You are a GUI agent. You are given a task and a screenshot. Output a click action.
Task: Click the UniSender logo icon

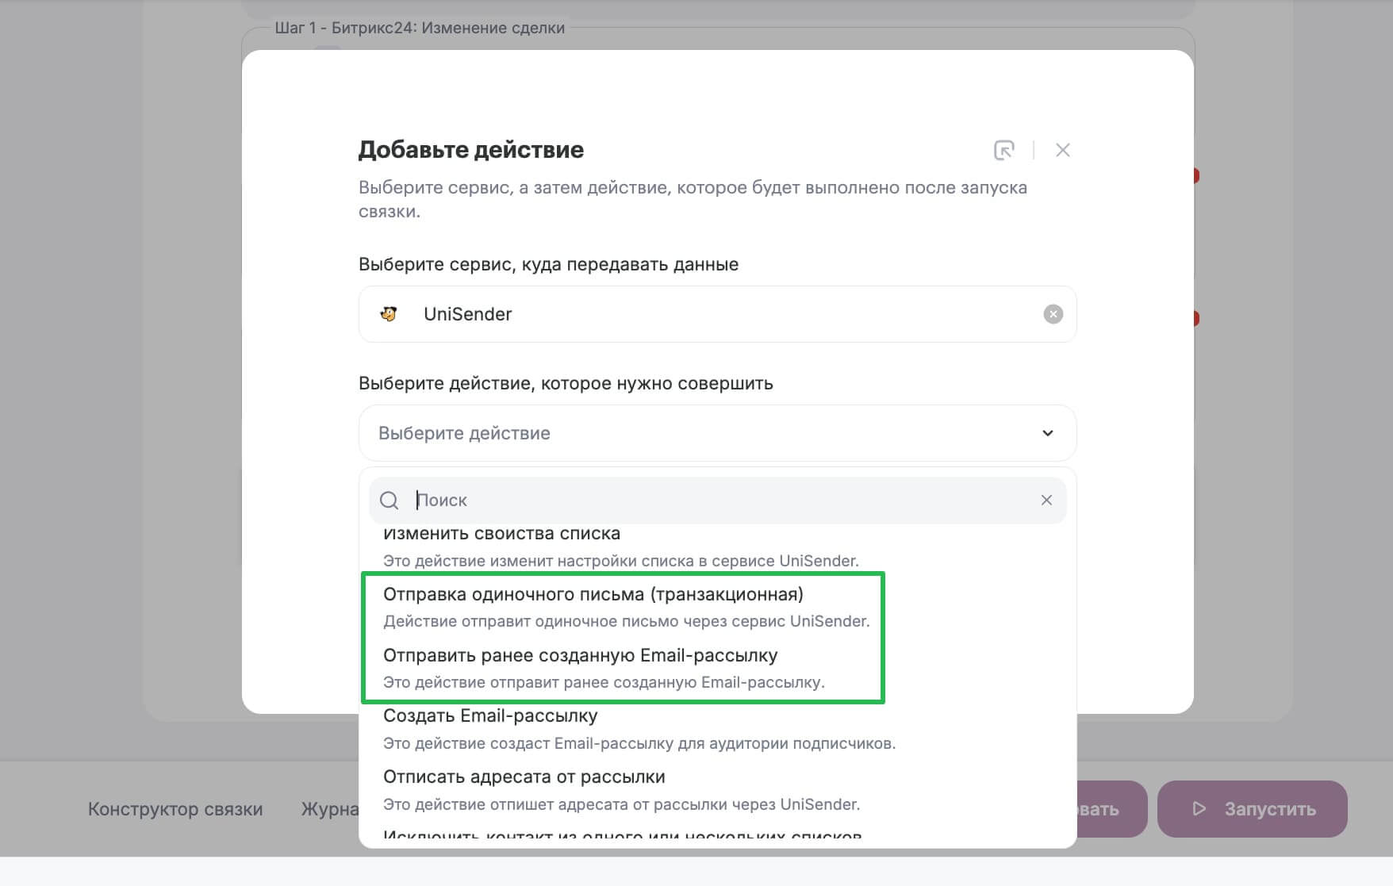pos(388,314)
